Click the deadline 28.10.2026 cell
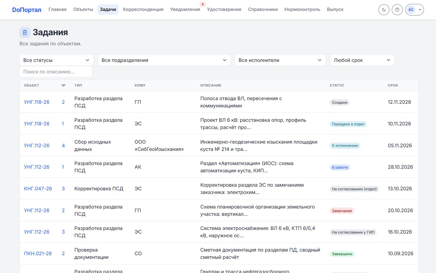This screenshot has width=436, height=273. [400, 167]
